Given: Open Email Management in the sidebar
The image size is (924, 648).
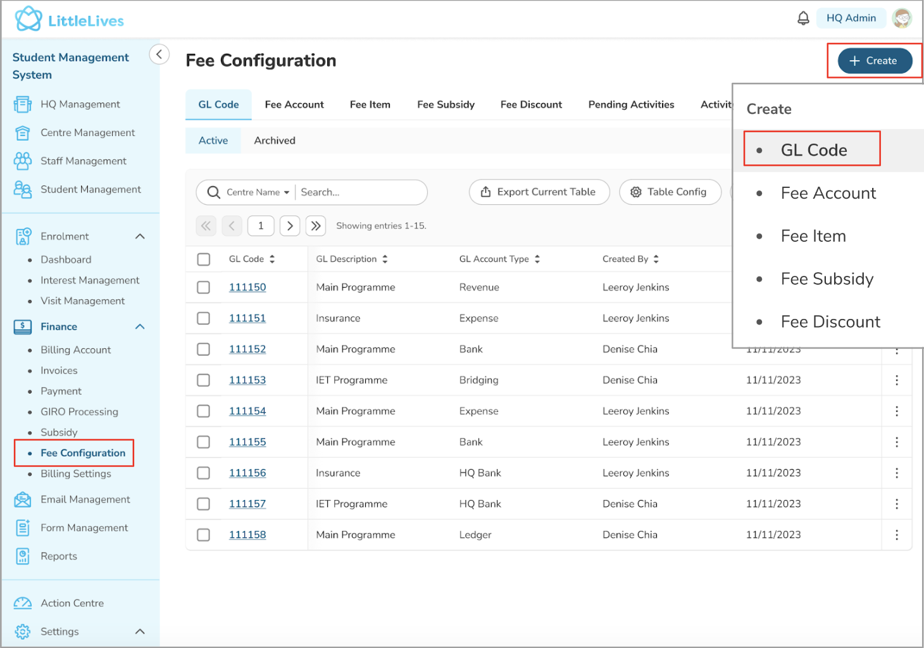Looking at the screenshot, I should 85,499.
